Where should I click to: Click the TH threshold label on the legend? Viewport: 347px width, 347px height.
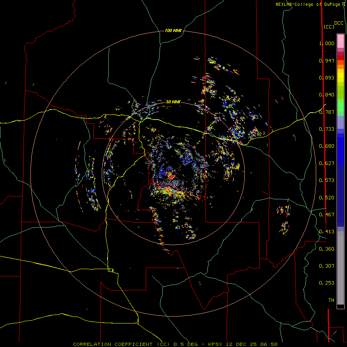point(331,300)
